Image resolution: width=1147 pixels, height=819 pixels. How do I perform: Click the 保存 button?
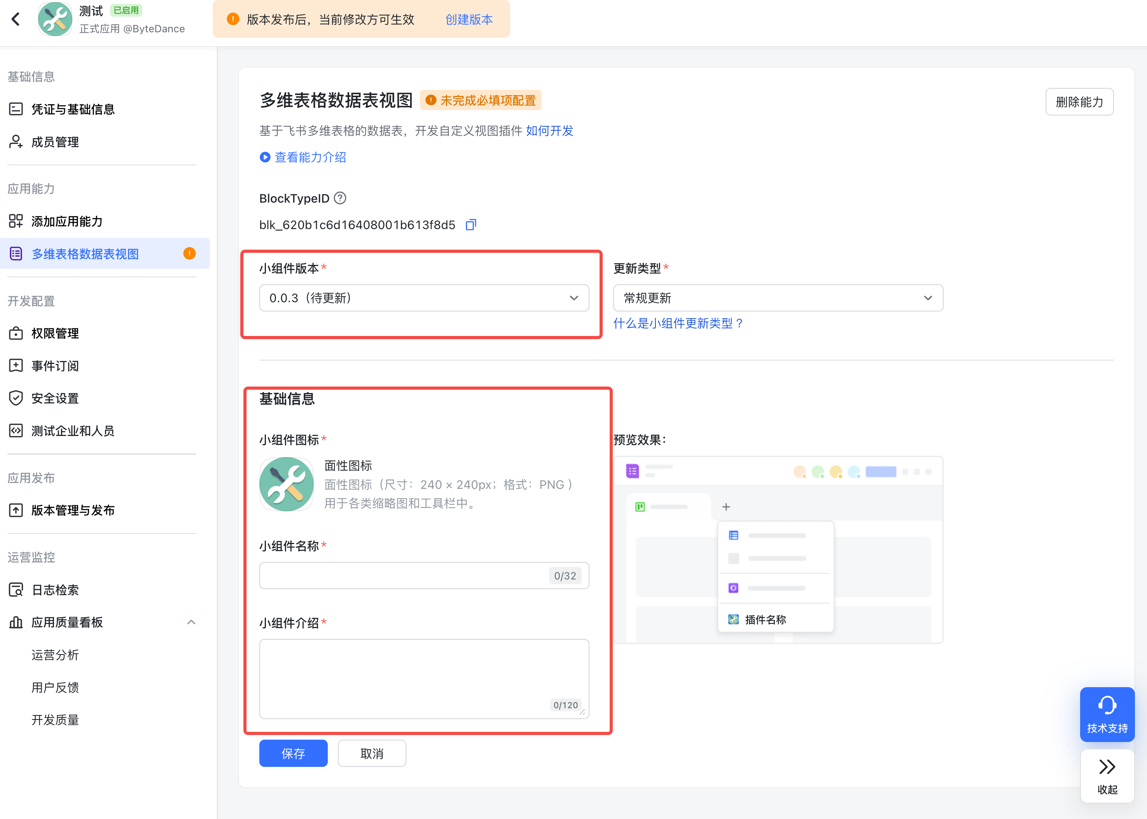click(293, 753)
